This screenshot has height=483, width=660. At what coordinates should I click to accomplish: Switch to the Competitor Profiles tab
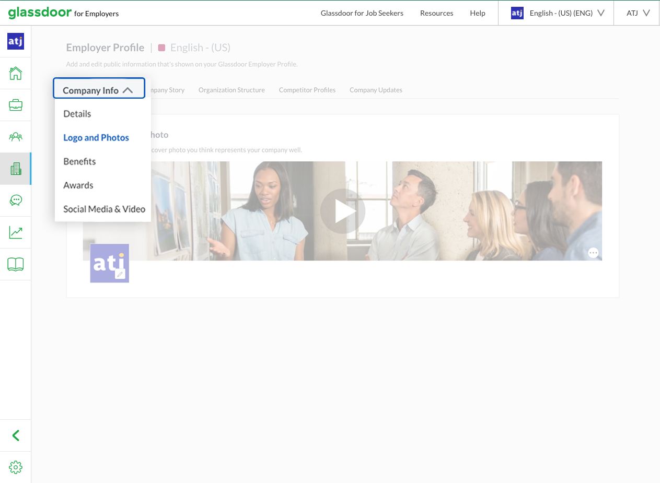[x=307, y=90]
